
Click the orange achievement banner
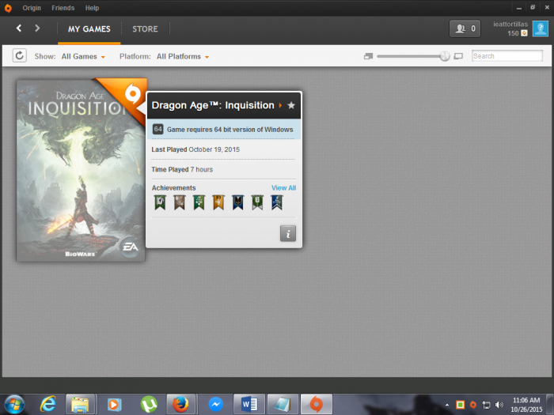coord(218,202)
